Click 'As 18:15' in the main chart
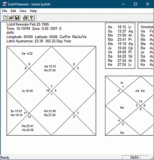The width and height of the screenshot is (154, 160). tap(50, 66)
